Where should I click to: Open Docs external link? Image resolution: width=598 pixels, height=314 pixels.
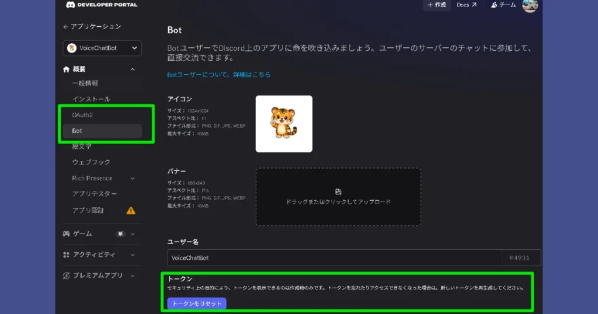(x=467, y=5)
